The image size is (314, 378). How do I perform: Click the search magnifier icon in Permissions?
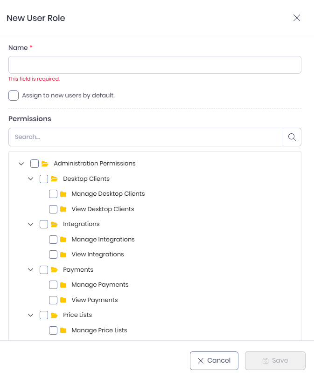pyautogui.click(x=292, y=137)
